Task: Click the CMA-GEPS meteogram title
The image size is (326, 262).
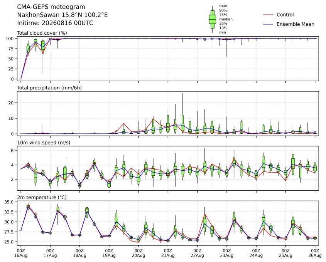Action: 51,7
